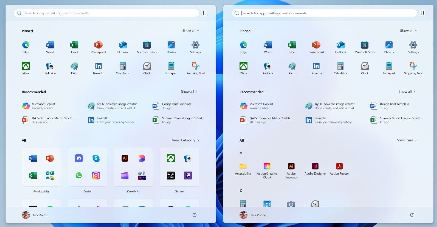
Task: Open WhatsApp icon in Social folder
Action: (x=79, y=175)
